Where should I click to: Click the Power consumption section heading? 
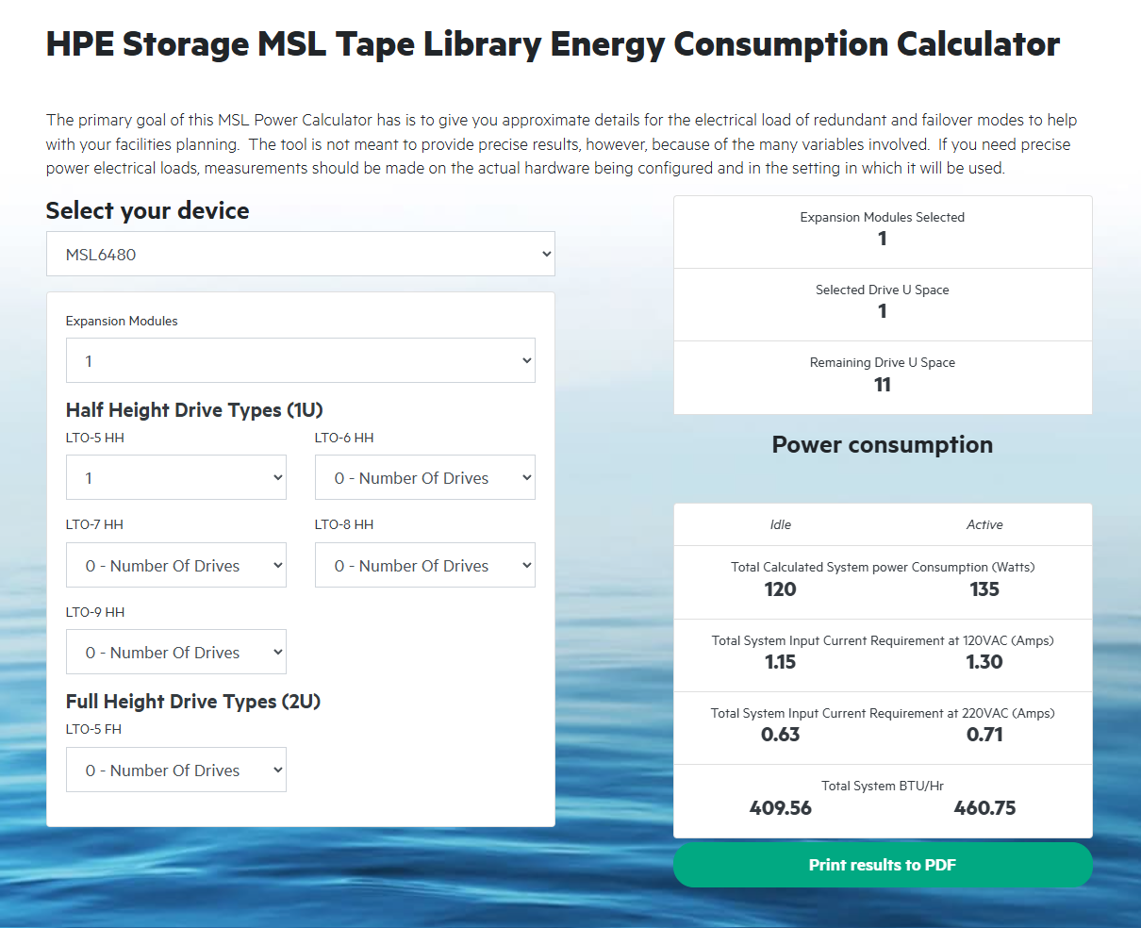click(882, 444)
